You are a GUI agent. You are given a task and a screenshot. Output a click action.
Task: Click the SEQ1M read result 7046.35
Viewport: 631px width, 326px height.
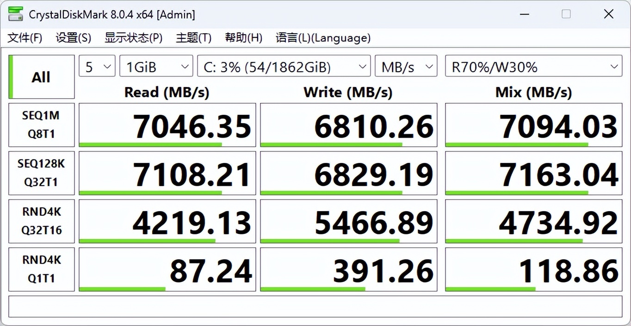point(167,125)
